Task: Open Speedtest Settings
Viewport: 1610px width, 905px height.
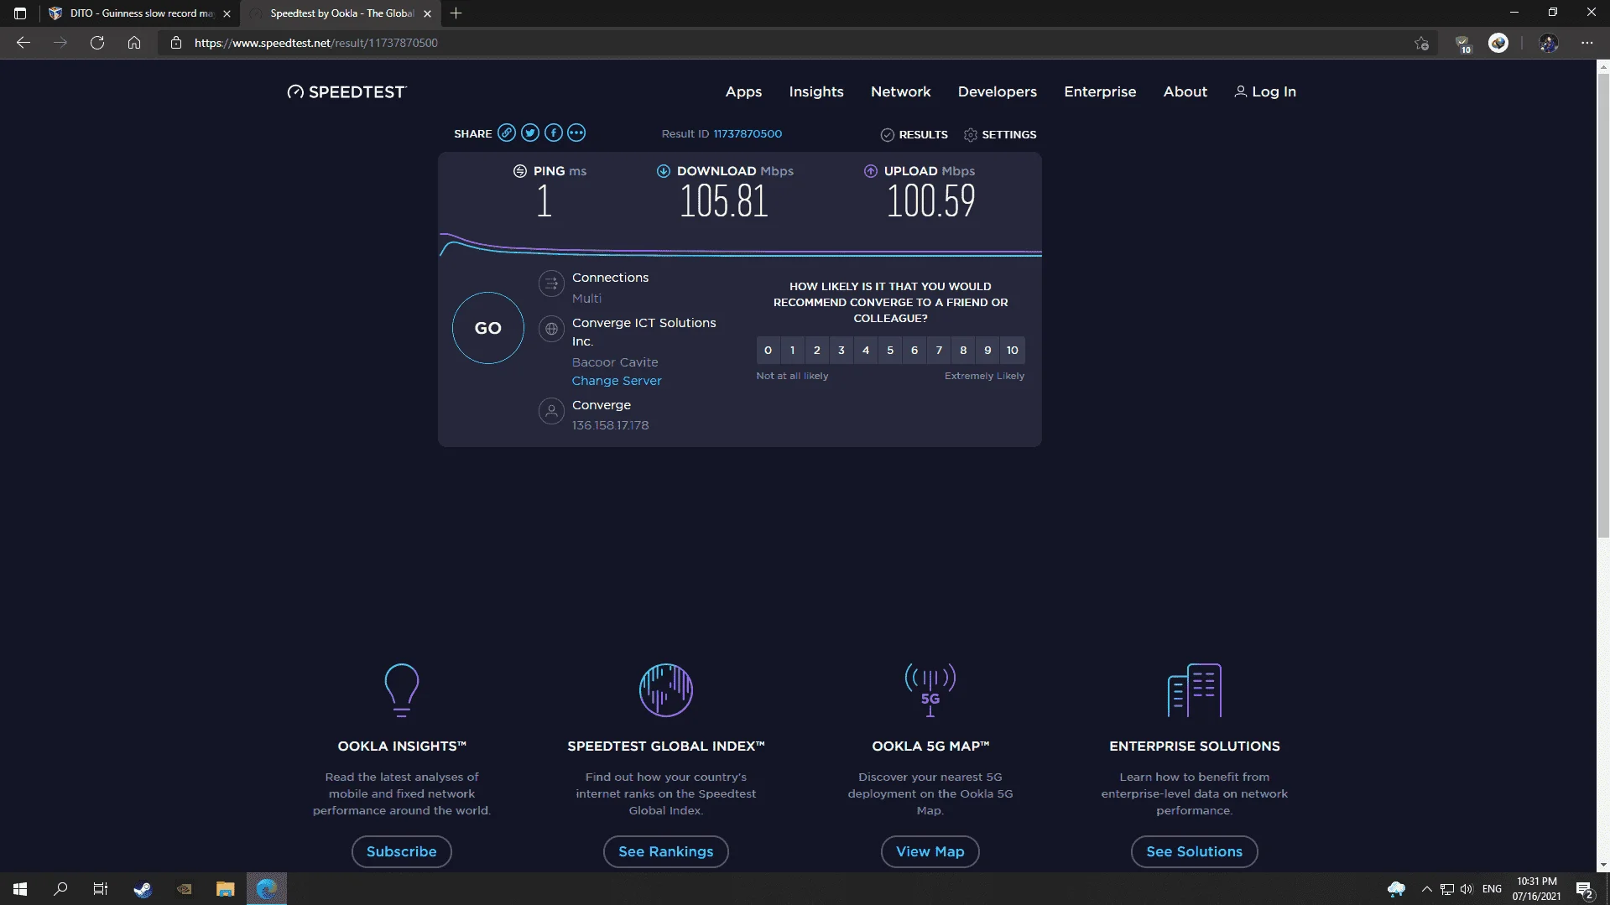Action: (1000, 134)
